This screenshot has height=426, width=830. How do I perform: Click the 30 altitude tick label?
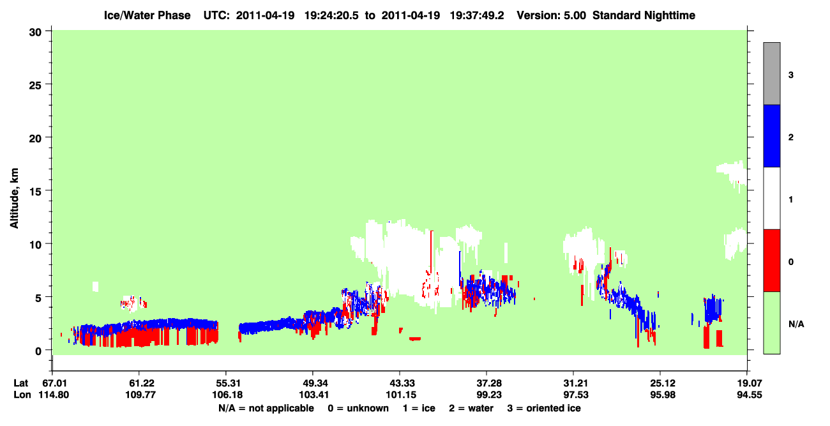[37, 31]
